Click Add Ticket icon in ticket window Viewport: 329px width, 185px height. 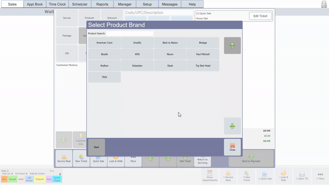[x=185, y=161]
